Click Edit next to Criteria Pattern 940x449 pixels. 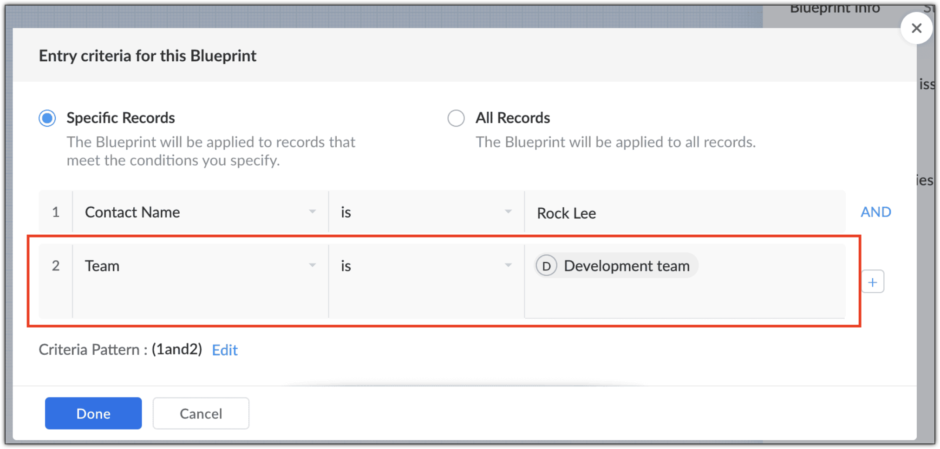coord(225,350)
